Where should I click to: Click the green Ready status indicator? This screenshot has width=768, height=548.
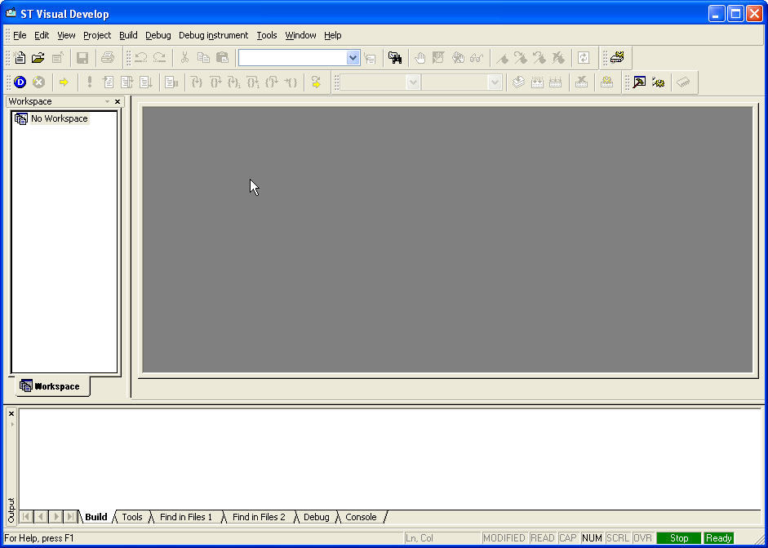coord(718,538)
